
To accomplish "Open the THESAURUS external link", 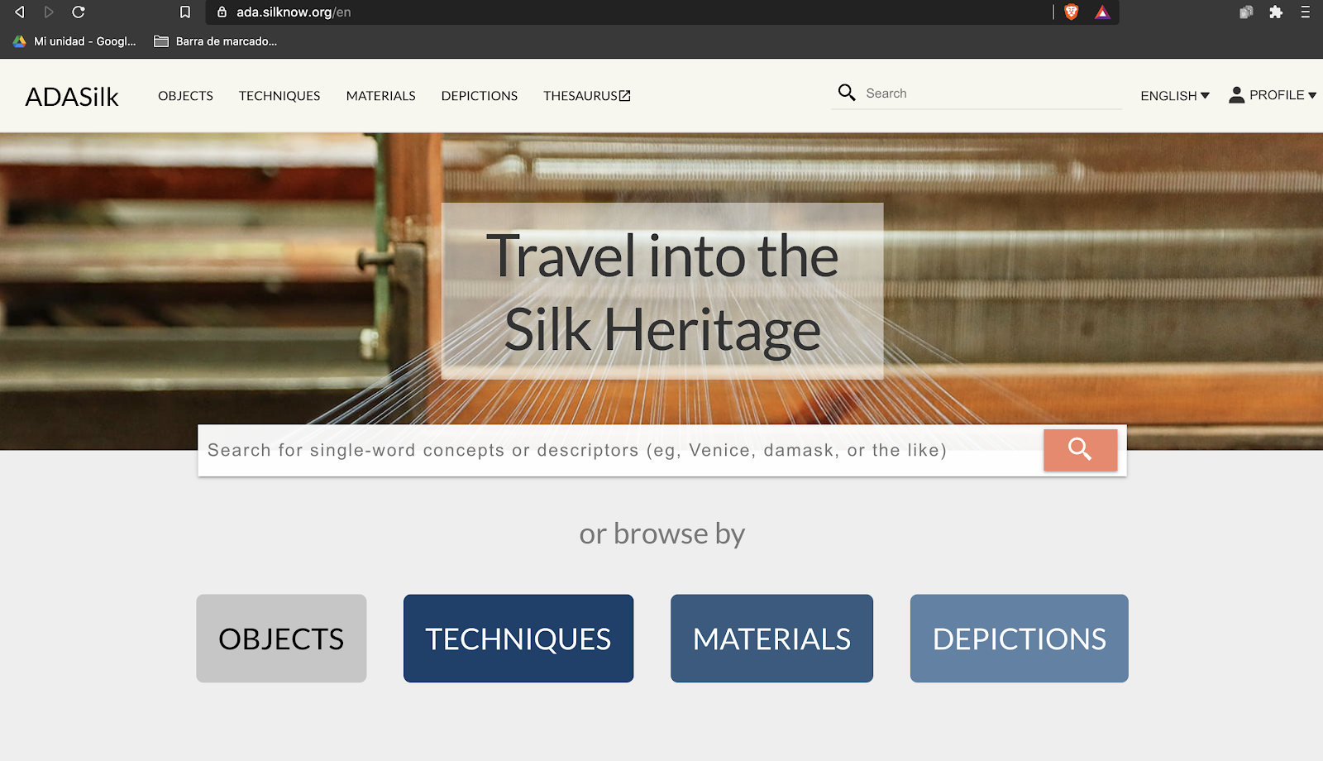I will click(587, 96).
